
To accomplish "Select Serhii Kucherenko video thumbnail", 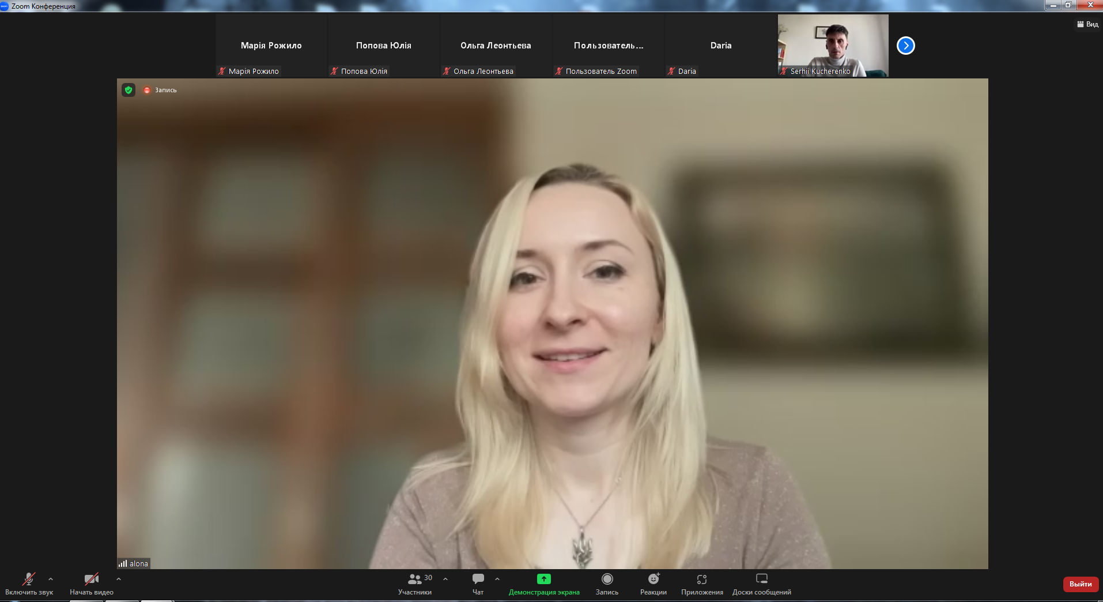I will [833, 45].
